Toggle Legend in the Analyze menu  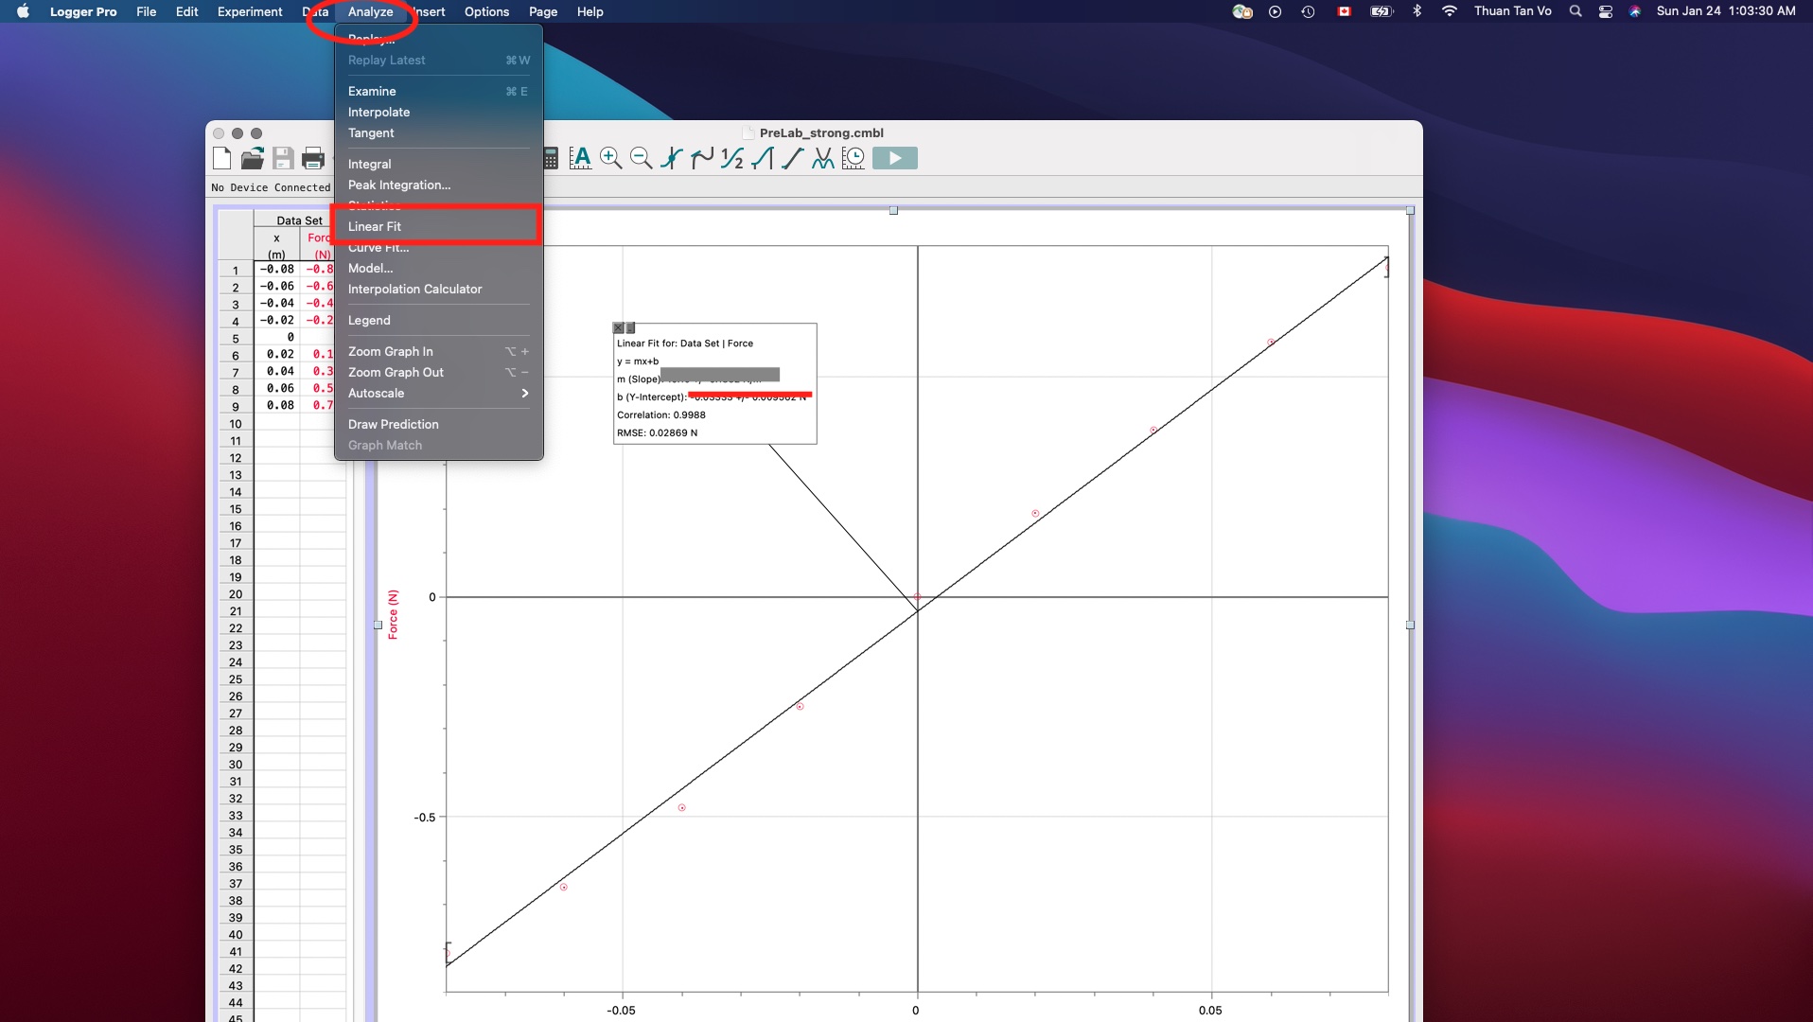coord(438,320)
